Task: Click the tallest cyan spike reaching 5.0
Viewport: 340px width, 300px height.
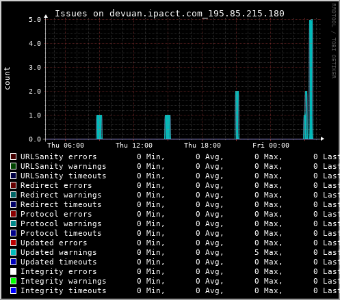Action: [311, 79]
